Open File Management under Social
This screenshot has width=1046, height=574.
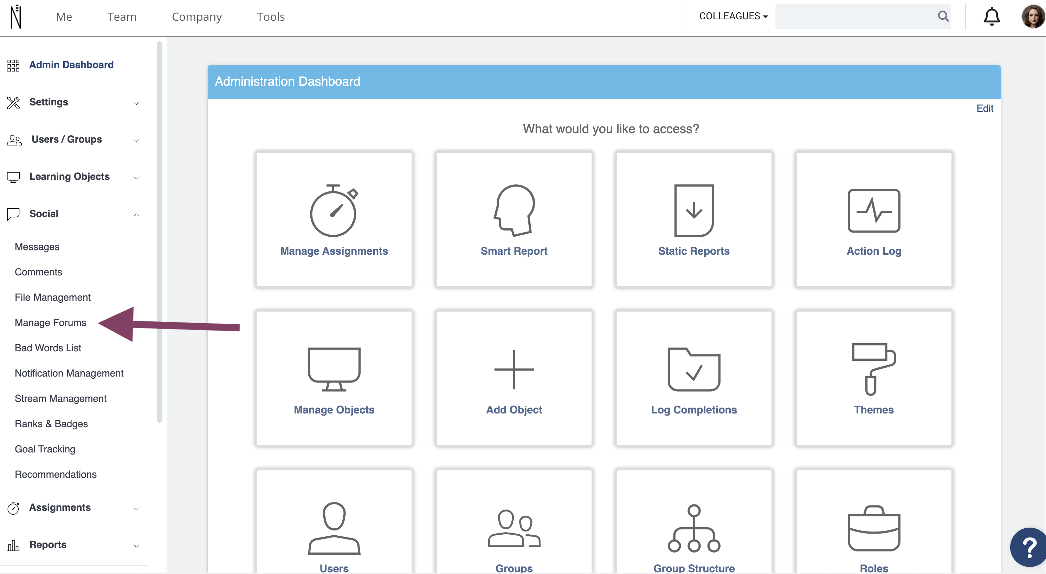[53, 297]
